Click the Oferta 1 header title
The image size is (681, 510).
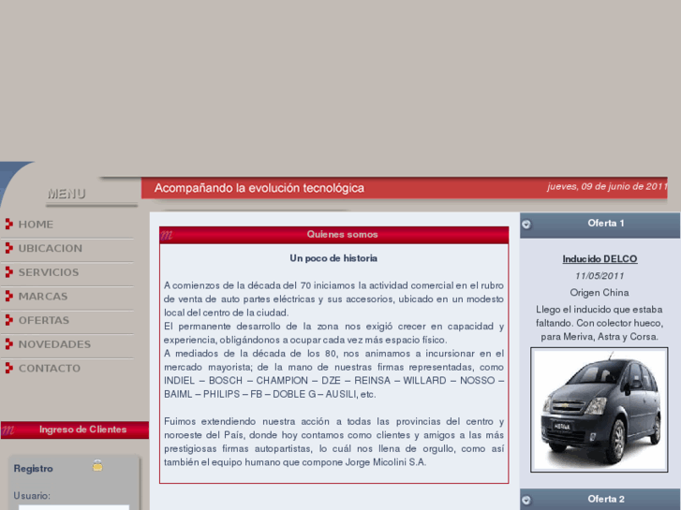(606, 223)
